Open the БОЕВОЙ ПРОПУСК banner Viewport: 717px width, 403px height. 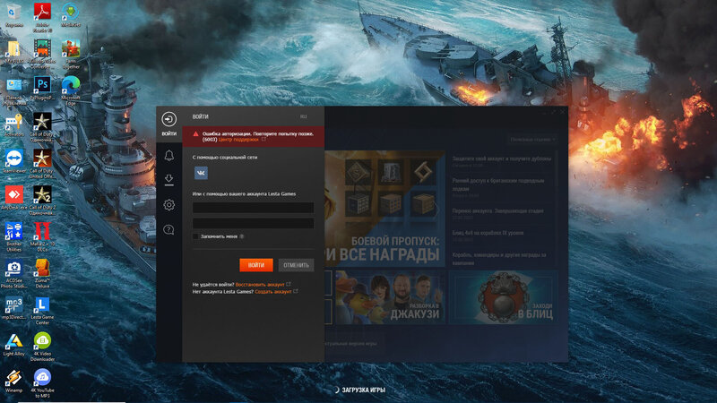coord(384,209)
